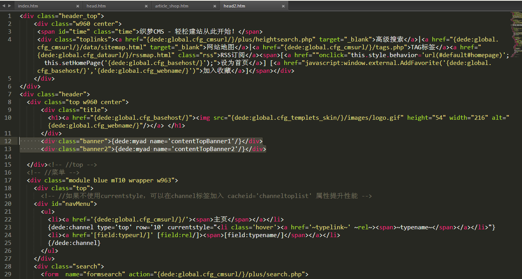Click gutter line number 14
522x279 pixels.
8,157
